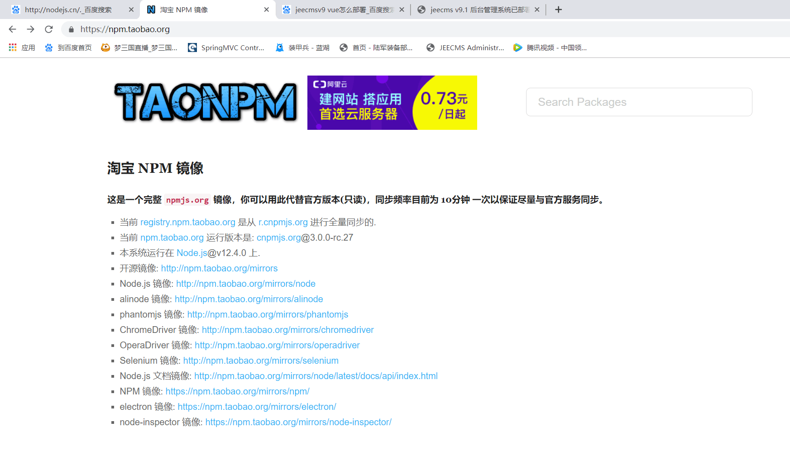Open the Node.js link in 本系统运行在 line
This screenshot has height=451, width=790.
pyautogui.click(x=192, y=253)
